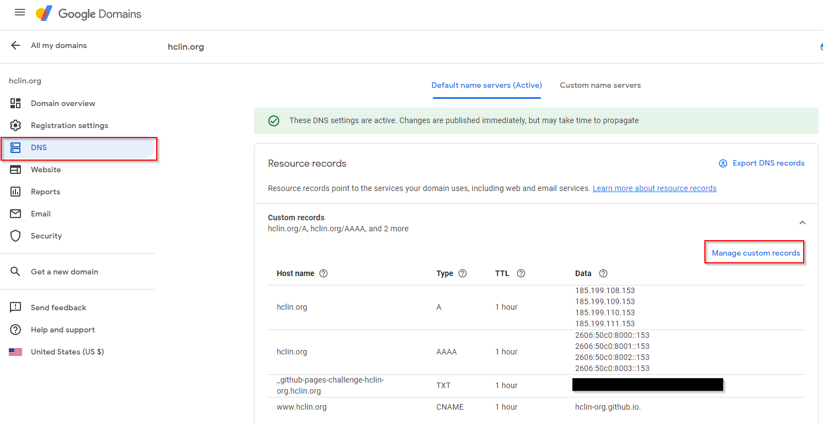823x424 pixels.
Task: Click the AAAA record type cell
Action: pos(447,352)
